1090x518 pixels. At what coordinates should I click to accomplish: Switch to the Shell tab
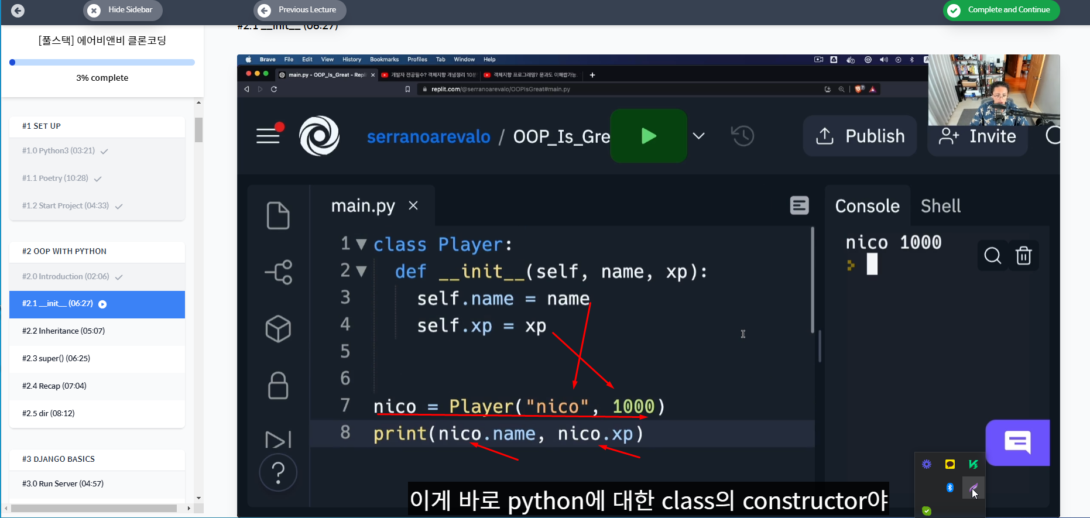click(941, 206)
